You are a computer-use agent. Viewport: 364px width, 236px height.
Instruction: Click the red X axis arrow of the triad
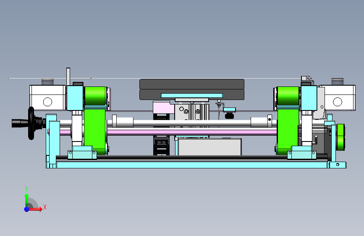[x=35, y=209]
